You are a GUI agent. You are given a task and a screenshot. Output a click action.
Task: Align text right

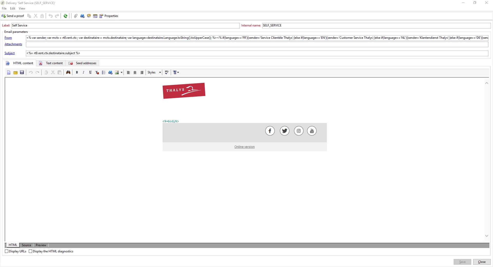tap(142, 72)
